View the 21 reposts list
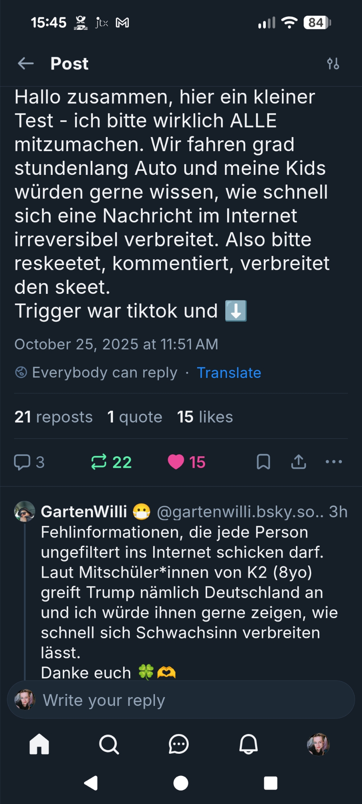This screenshot has width=362, height=804. point(53,417)
